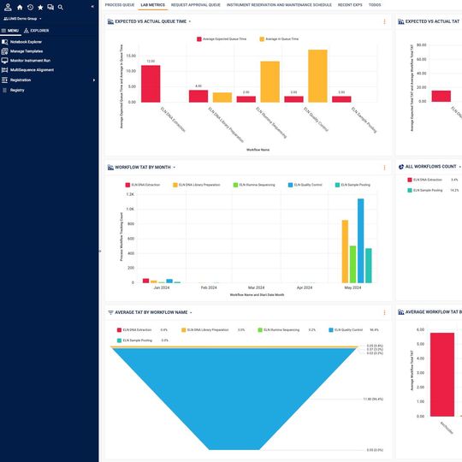Open LIMS Demo Group dropdown

point(22,19)
